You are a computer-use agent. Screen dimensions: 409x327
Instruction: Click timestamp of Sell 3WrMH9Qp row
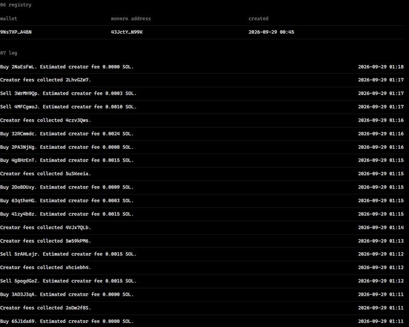[381, 93]
